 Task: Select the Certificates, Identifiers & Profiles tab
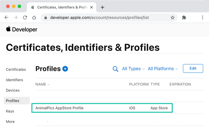tap(61, 7)
